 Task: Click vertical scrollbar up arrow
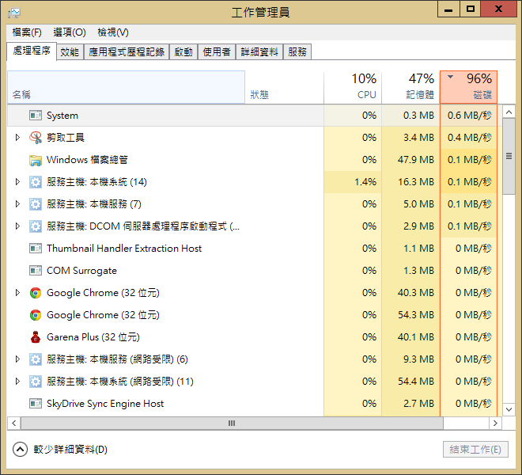(509, 112)
